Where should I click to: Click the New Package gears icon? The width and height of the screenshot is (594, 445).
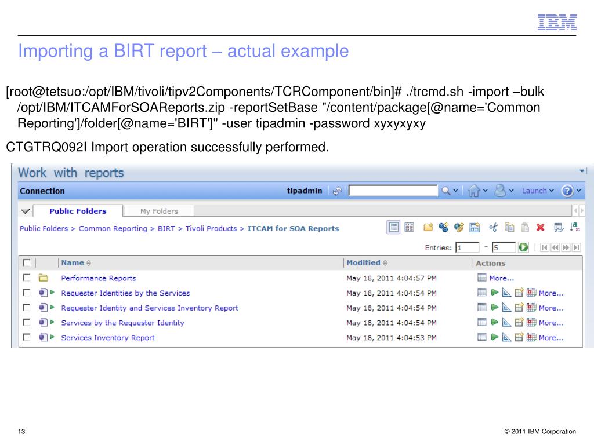click(444, 227)
